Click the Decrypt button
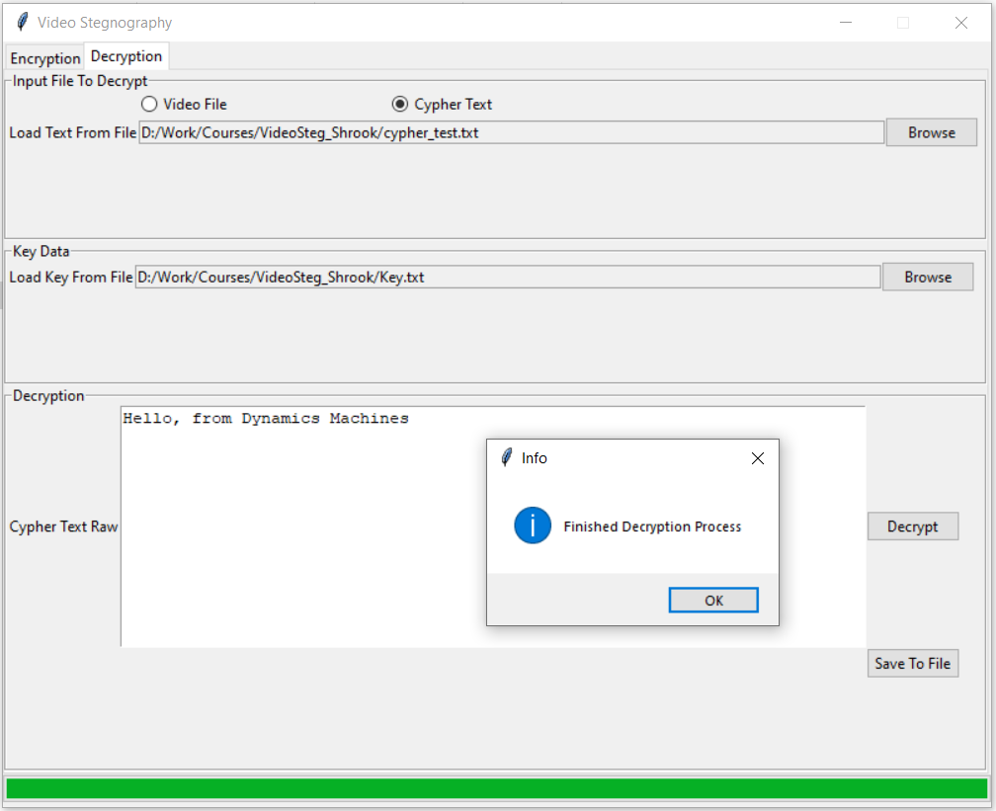The height and width of the screenshot is (811, 996). click(913, 527)
